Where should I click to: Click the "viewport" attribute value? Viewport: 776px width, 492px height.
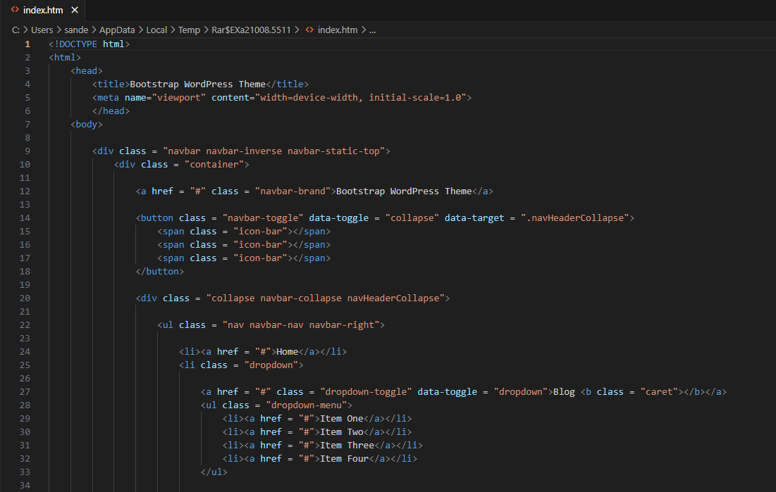pos(178,97)
